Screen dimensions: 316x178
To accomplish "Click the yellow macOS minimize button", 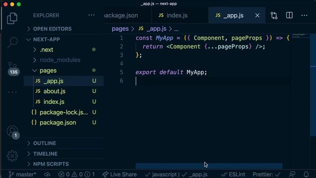I will pyautogui.click(x=12, y=4).
